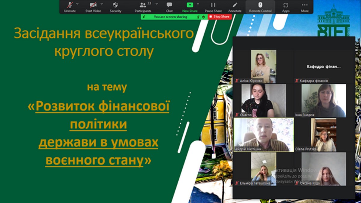This screenshot has width=361, height=203.
Task: Open the Annotate pencil tool
Action: click(235, 7)
